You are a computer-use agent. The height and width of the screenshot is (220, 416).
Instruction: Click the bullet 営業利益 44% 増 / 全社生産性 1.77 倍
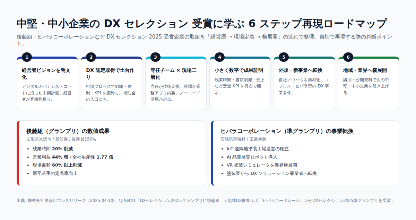coord(73,157)
